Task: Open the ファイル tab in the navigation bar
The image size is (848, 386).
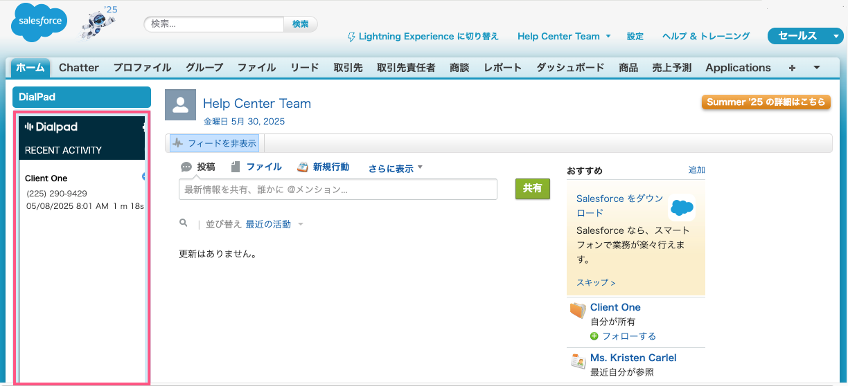Action: 257,68
